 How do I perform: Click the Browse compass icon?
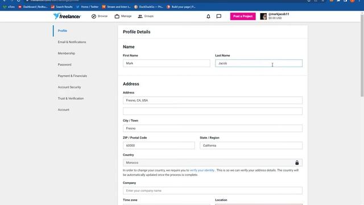click(x=93, y=17)
